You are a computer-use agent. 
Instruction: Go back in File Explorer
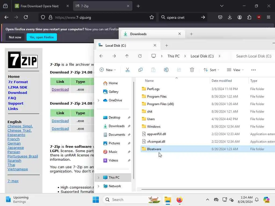click(101, 56)
